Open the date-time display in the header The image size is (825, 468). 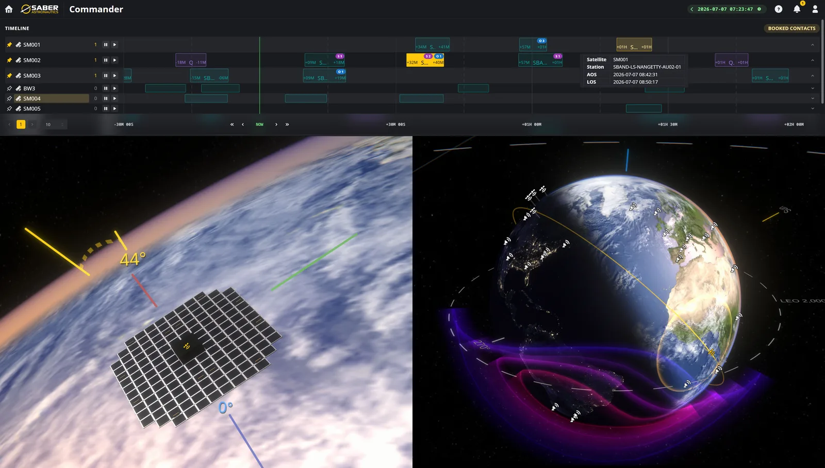(x=727, y=9)
